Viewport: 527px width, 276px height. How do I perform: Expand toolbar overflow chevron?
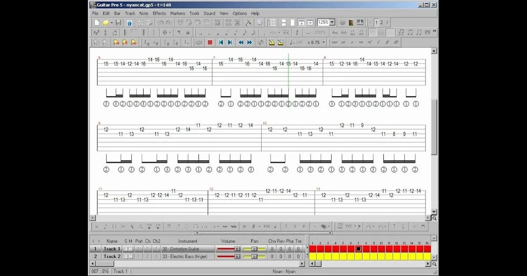(x=434, y=31)
